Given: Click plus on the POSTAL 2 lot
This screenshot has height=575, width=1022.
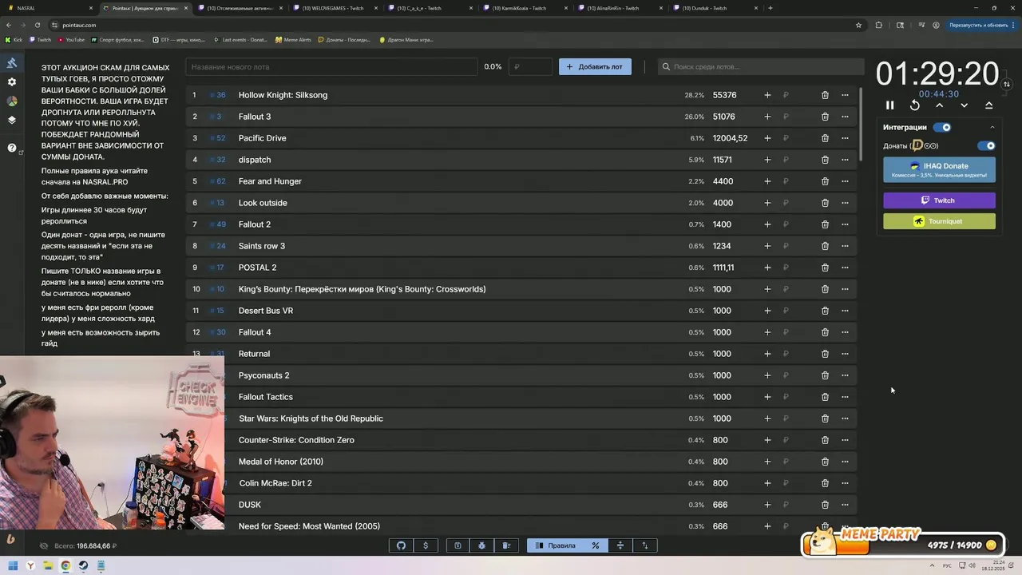Looking at the screenshot, I should [x=767, y=268].
